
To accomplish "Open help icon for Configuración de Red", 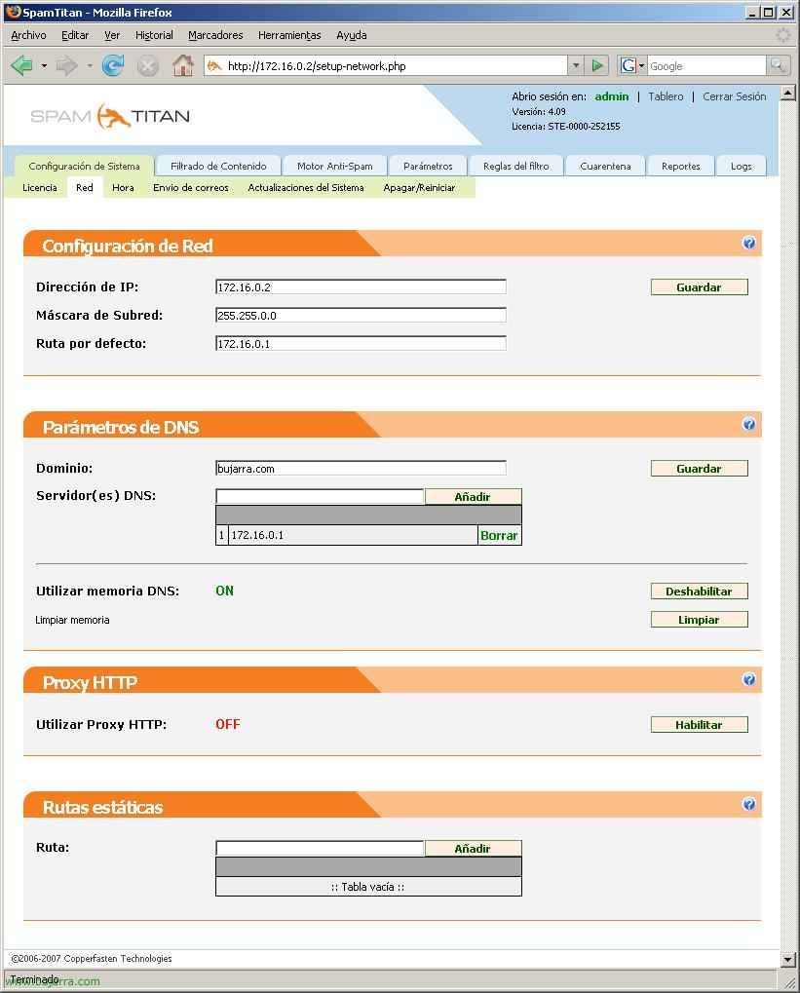I will pos(748,243).
